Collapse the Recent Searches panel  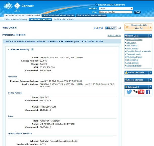[150, 80]
